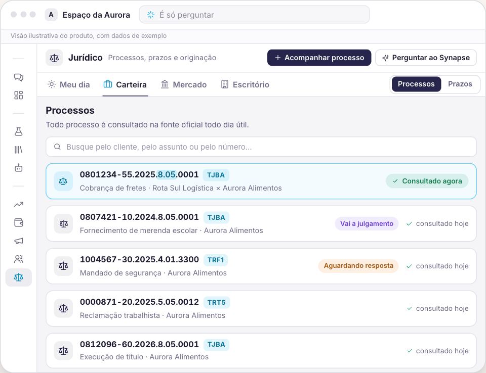The width and height of the screenshot is (486, 373).
Task: Go to the Mercado tab
Action: tap(184, 84)
